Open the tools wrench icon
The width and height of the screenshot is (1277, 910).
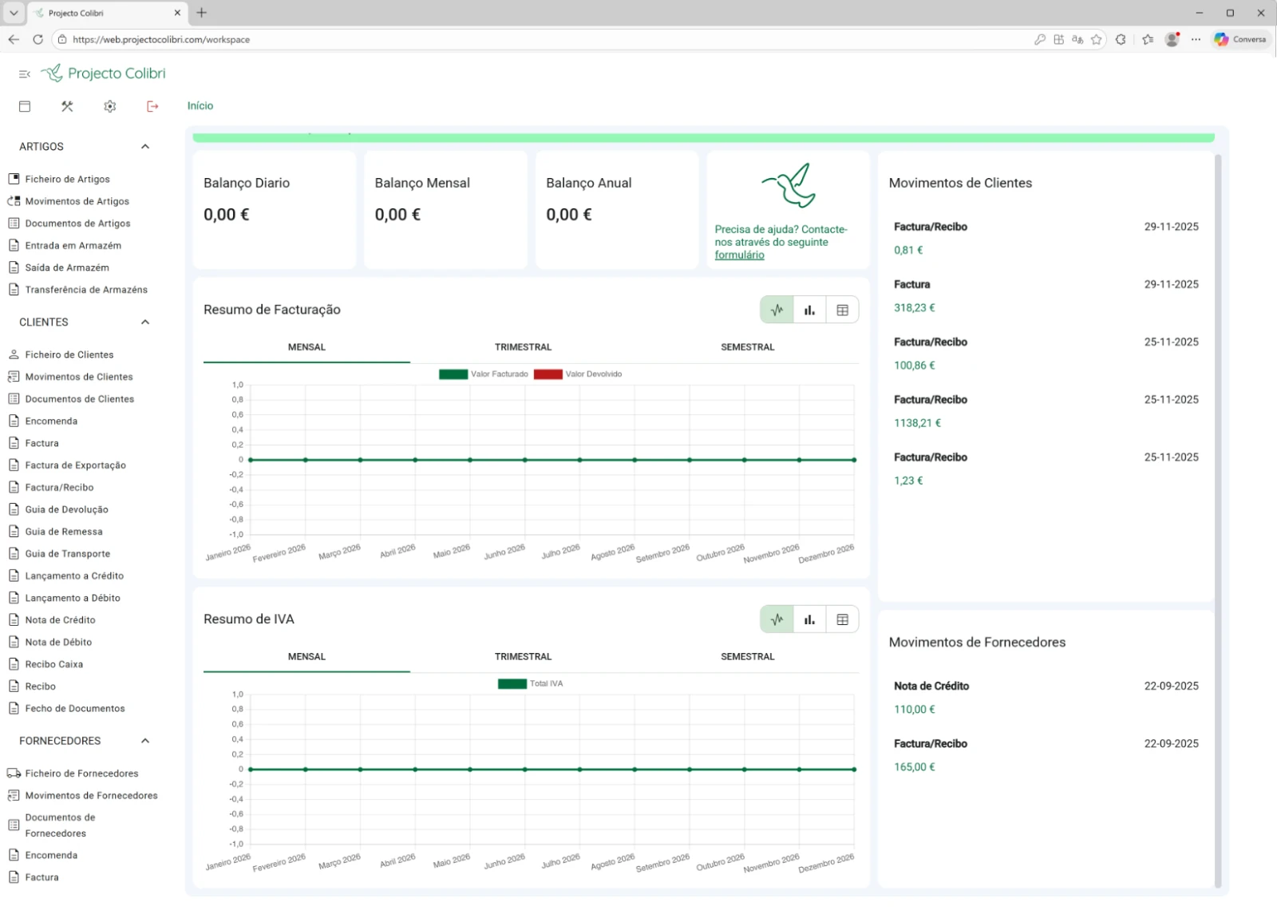coord(67,106)
